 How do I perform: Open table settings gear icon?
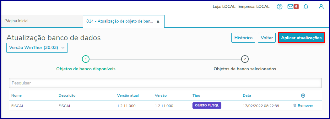pos(303,96)
